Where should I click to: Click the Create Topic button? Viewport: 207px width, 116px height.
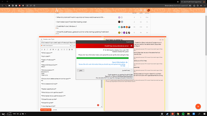46,110
